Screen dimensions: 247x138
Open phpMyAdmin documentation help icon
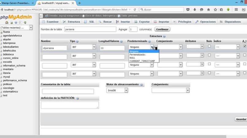(16, 23)
